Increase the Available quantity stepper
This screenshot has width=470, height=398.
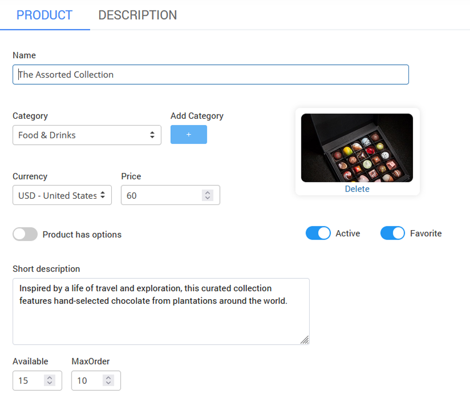[50, 378]
